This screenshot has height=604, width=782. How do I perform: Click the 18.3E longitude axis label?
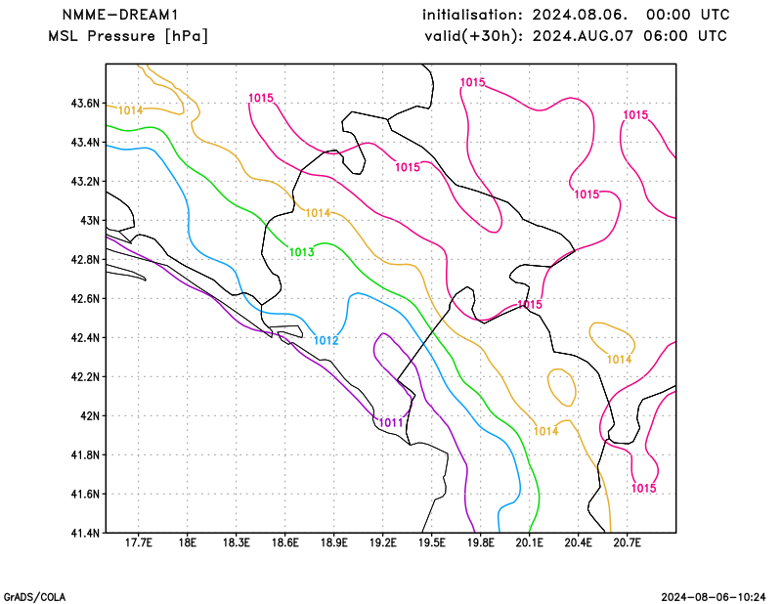[237, 542]
